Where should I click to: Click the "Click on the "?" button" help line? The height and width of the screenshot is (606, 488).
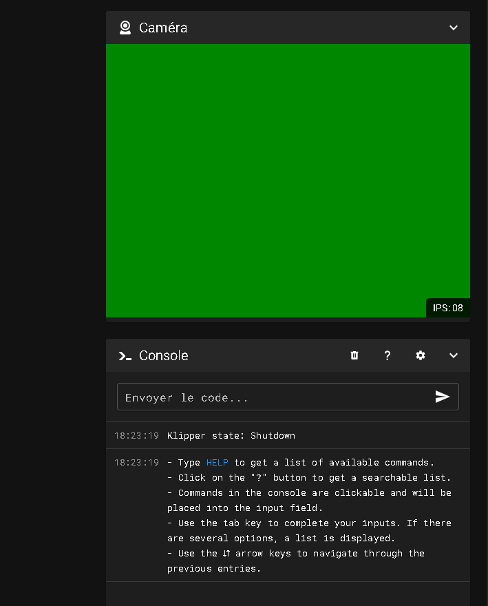[309, 478]
